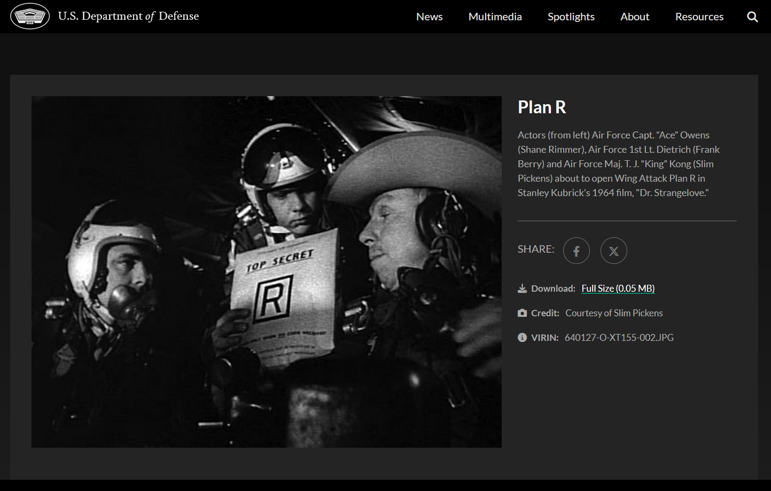Viewport: 771px width, 491px height.
Task: Share the photo on X
Action: point(614,251)
